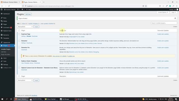The width and height of the screenshot is (179, 101).
Task: Collapse the admin sidebar menu
Action: tap(7, 68)
